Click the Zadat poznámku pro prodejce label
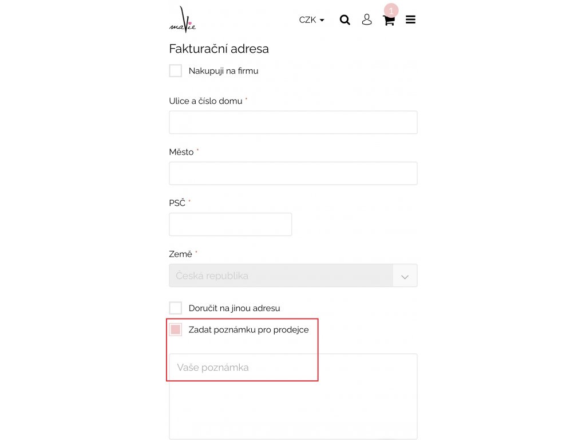This screenshot has width=586, height=440. tap(248, 329)
